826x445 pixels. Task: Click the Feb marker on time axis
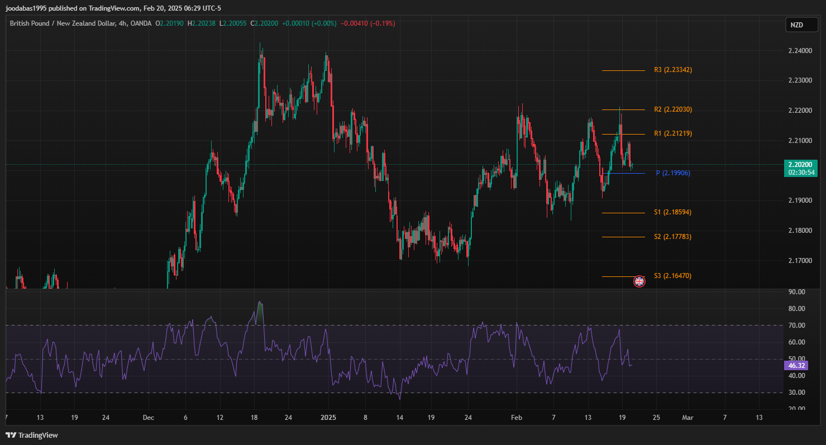point(517,417)
